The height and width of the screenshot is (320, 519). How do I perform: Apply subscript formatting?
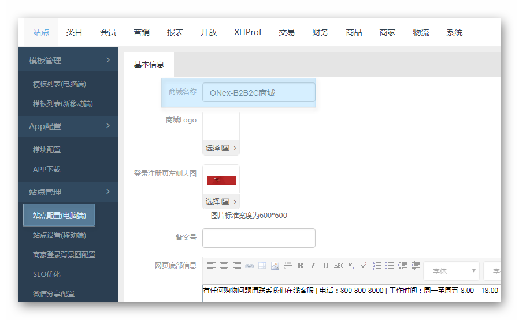pos(351,266)
